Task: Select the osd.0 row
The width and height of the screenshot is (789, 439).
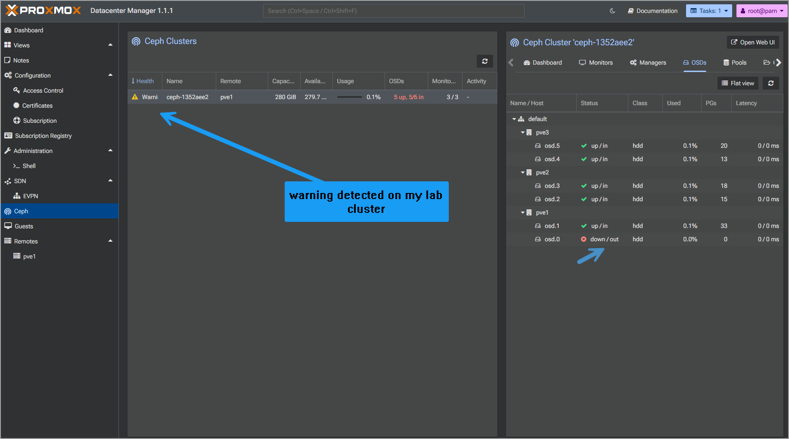Action: click(x=645, y=239)
